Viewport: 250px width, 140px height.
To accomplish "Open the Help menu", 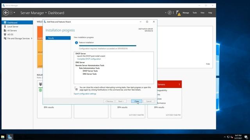I will (210, 13).
